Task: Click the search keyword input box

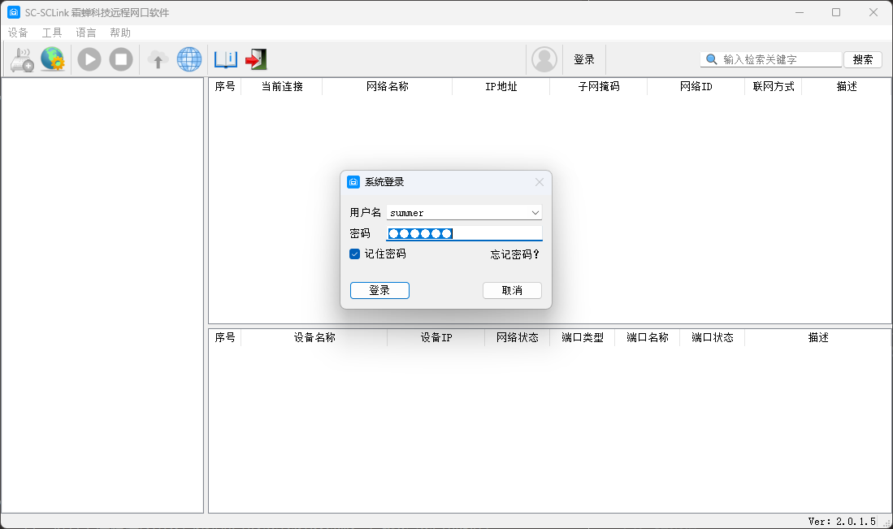Action: (x=780, y=59)
